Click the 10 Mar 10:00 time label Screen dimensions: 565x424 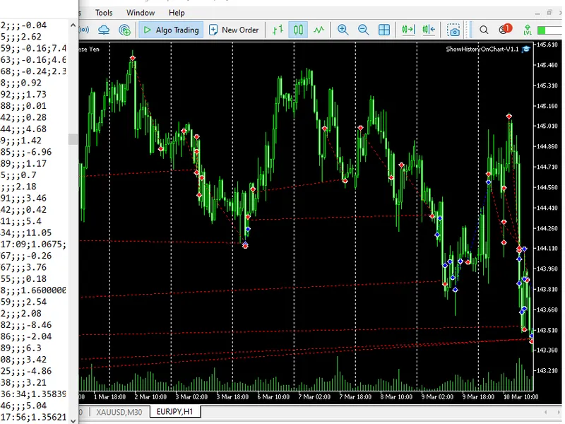(x=521, y=396)
